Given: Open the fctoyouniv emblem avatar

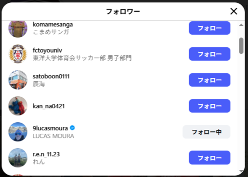Looking at the screenshot, I should point(18,54).
